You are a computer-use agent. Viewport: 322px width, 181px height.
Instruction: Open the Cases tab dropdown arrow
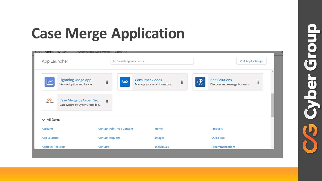click(x=126, y=52)
